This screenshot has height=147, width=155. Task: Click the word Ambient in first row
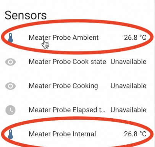(x=86, y=38)
